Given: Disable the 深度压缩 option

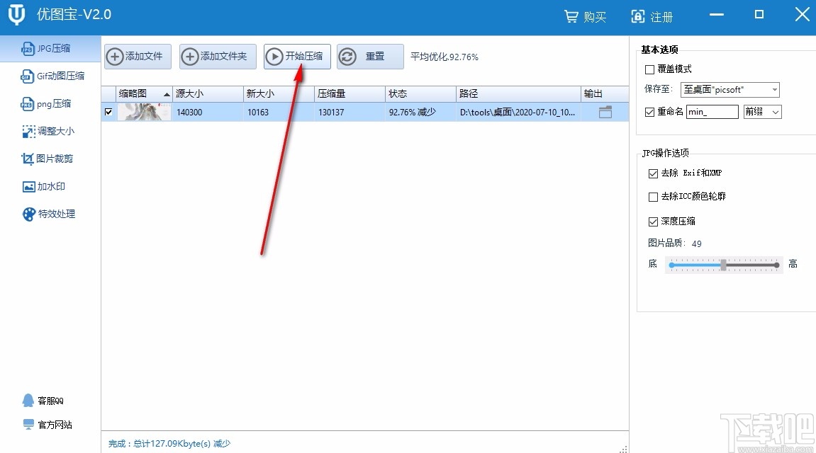Looking at the screenshot, I should 654,222.
